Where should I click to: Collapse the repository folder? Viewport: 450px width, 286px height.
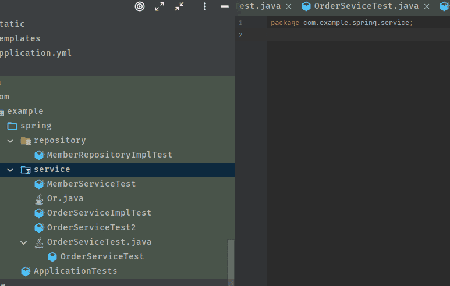(10, 141)
